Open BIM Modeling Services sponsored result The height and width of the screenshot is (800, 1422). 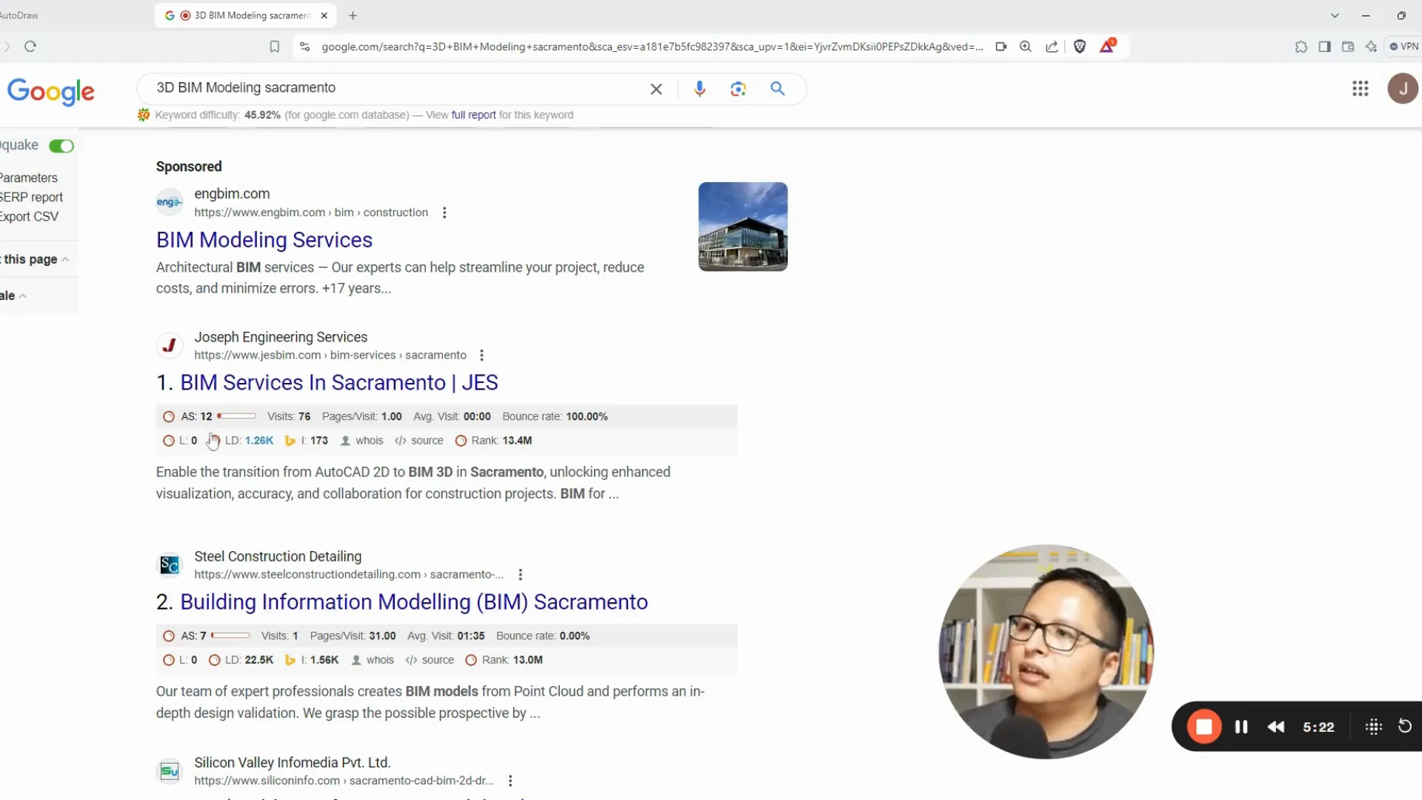pos(264,240)
